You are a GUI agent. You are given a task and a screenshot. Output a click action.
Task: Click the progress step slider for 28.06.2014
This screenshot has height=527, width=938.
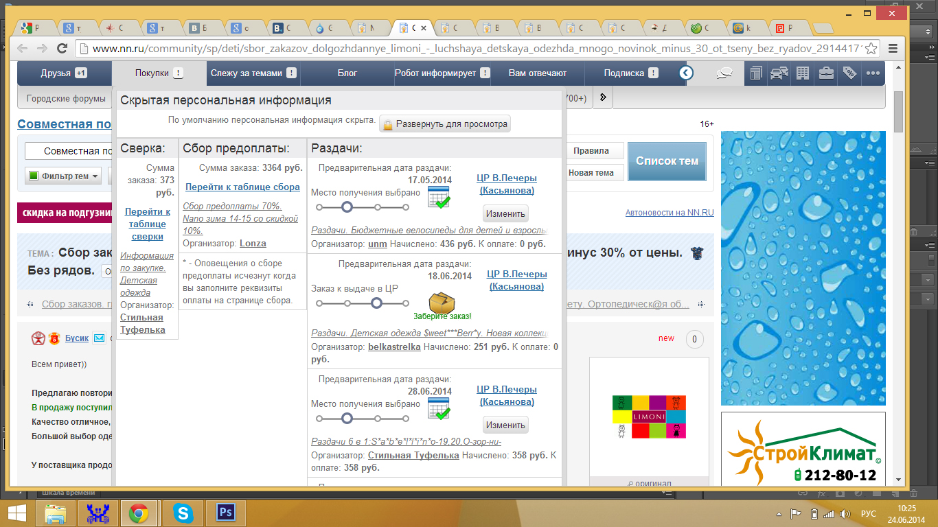(x=362, y=418)
